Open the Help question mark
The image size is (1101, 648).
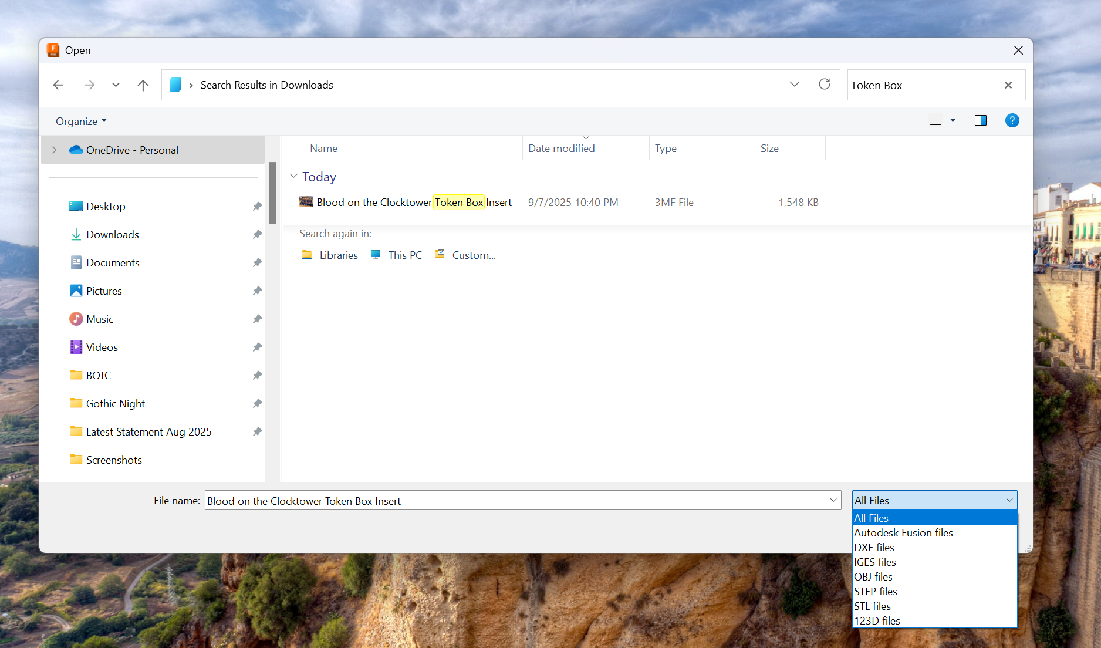pos(1012,120)
